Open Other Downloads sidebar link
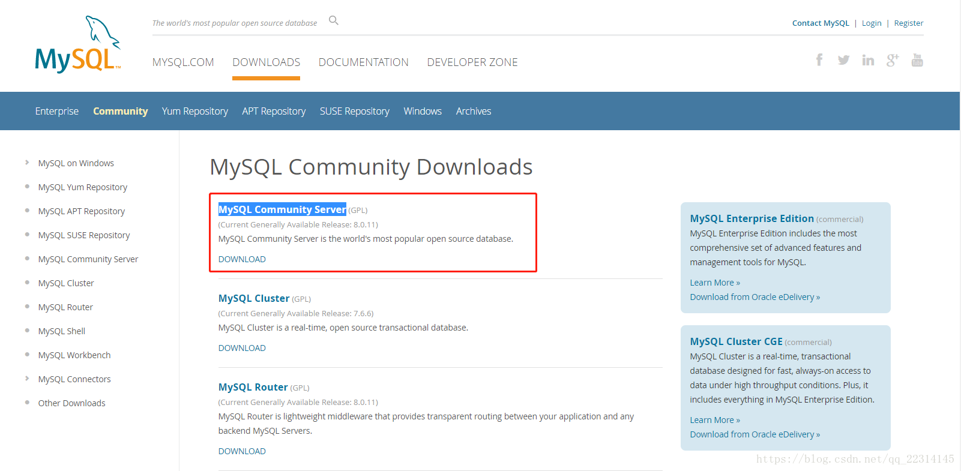 pyautogui.click(x=71, y=403)
